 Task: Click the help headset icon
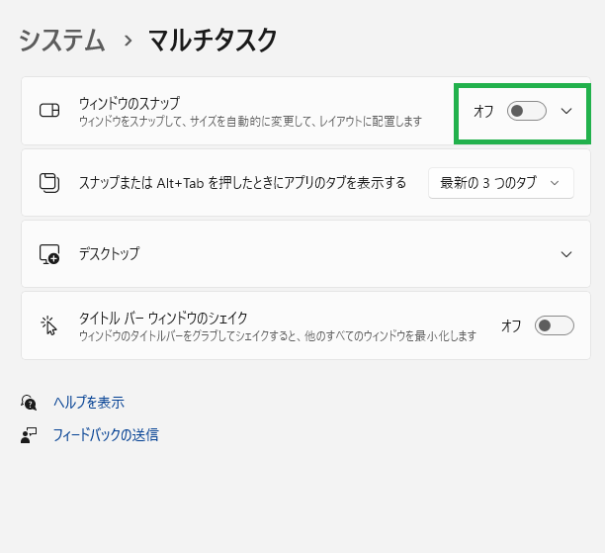[29, 403]
